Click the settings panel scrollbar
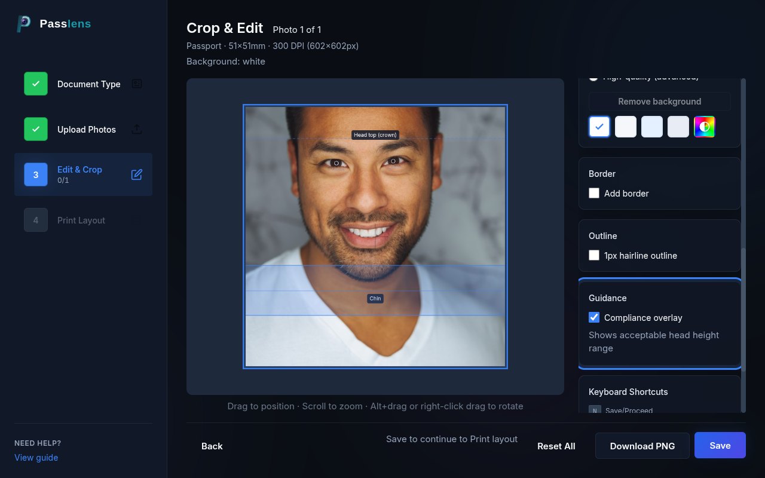 click(x=743, y=308)
